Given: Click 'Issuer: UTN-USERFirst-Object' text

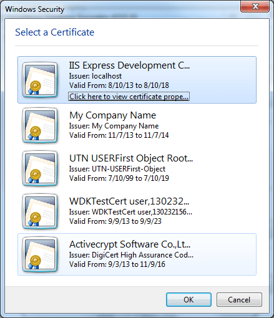Looking at the screenshot, I should (117, 169).
